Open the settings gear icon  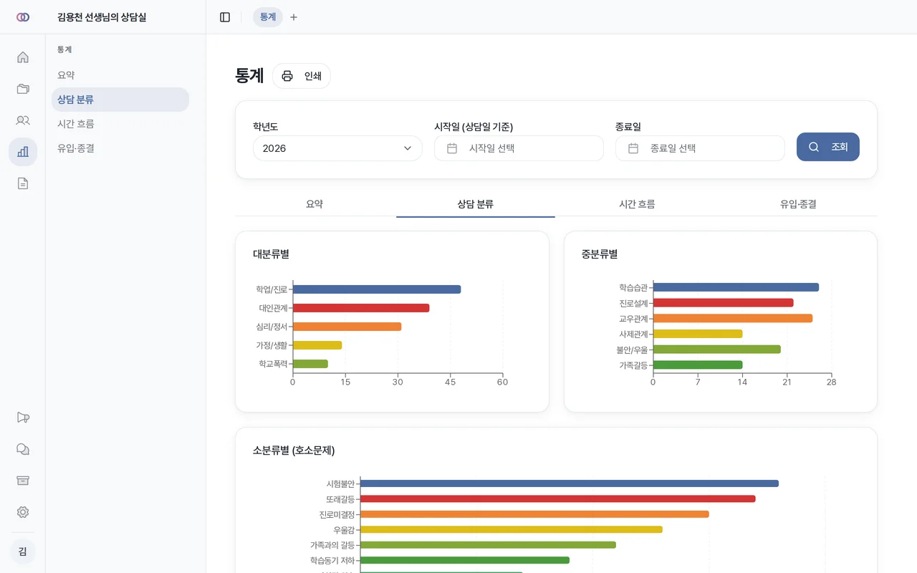23,512
